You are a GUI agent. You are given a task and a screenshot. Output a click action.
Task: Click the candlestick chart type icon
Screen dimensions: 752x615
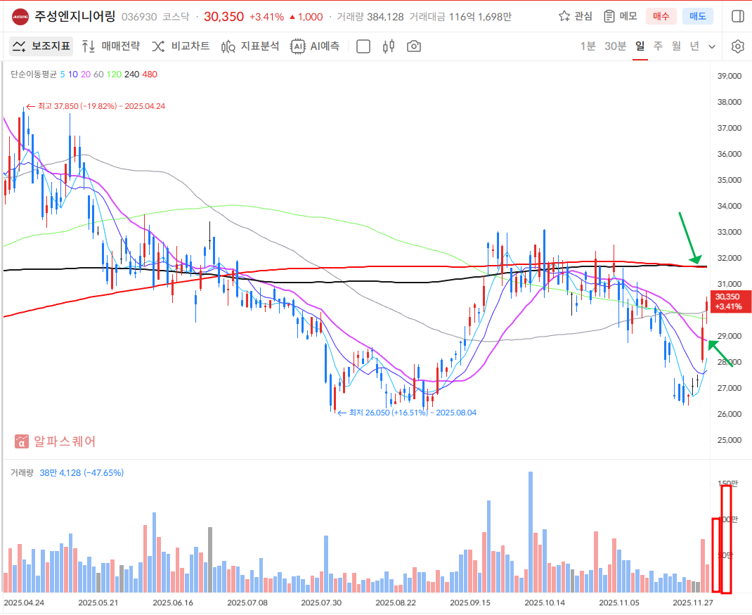[x=389, y=46]
